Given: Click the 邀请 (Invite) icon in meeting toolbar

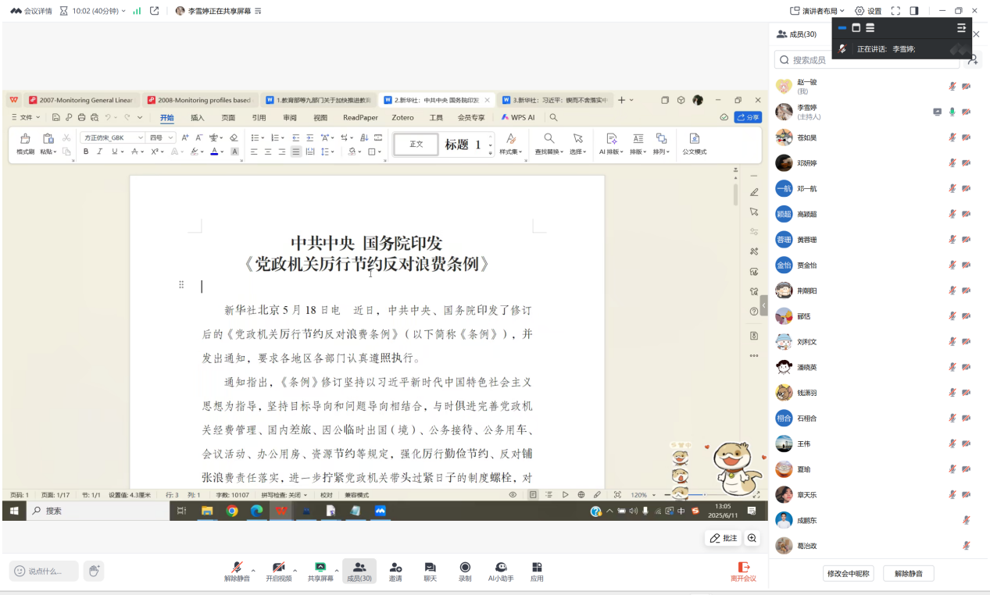Looking at the screenshot, I should point(395,570).
